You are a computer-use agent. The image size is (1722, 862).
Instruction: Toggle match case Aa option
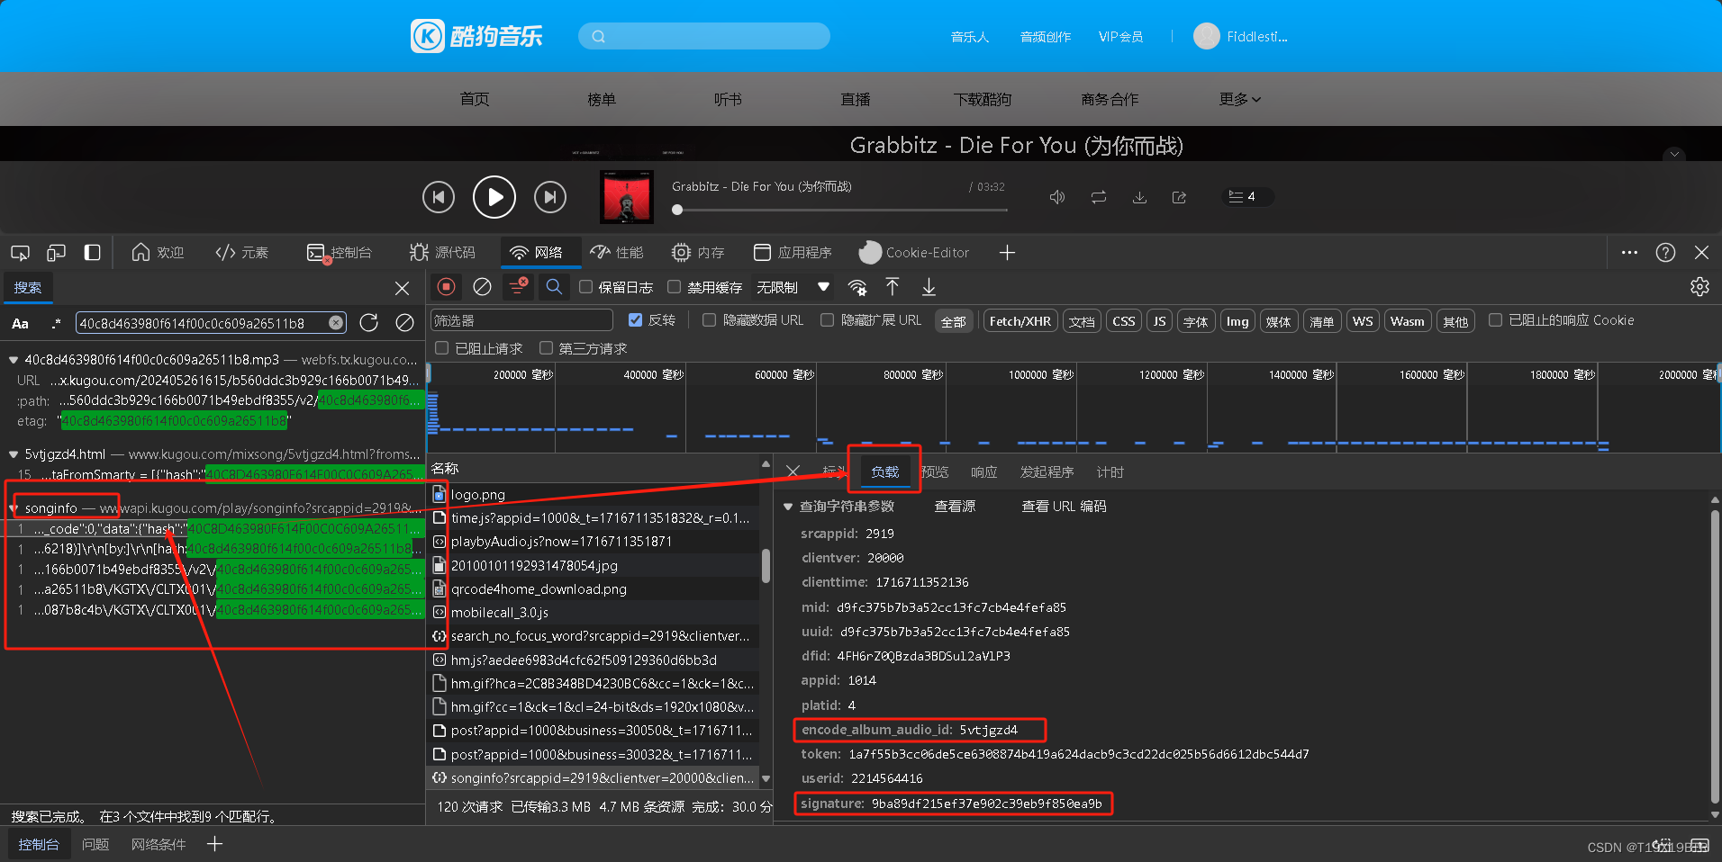(x=20, y=324)
